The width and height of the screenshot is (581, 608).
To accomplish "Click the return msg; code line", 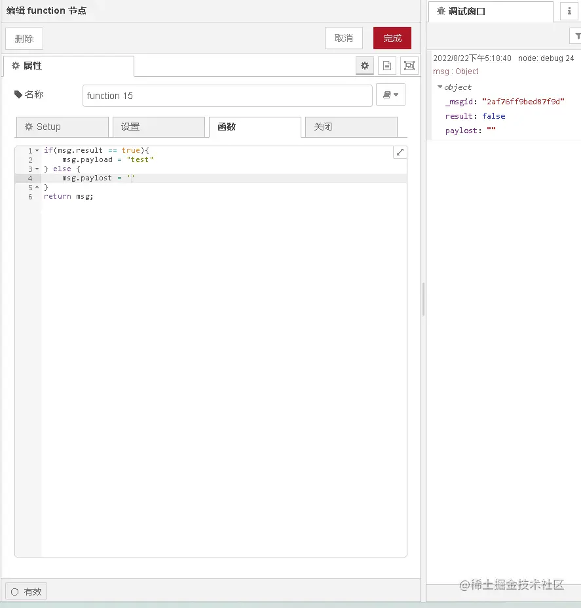I will point(69,197).
